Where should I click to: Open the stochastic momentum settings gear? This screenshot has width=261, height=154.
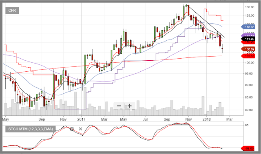click(x=72, y=129)
